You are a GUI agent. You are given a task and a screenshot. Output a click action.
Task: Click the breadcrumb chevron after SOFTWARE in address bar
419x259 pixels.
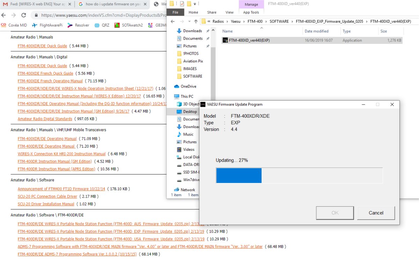tap(292, 21)
